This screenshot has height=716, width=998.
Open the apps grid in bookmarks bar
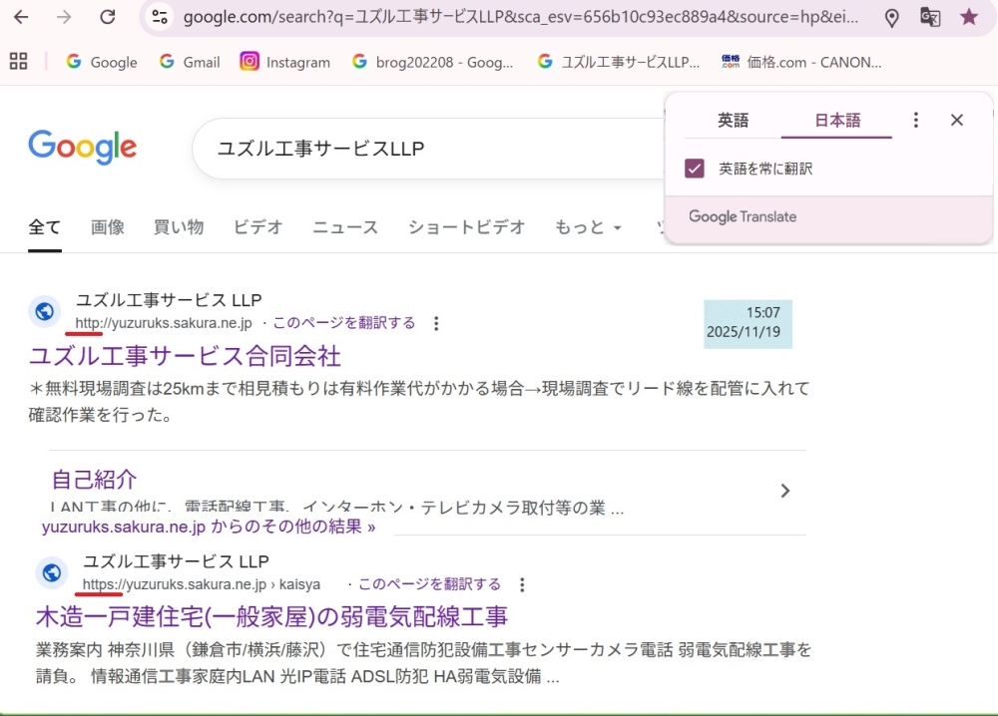[18, 62]
